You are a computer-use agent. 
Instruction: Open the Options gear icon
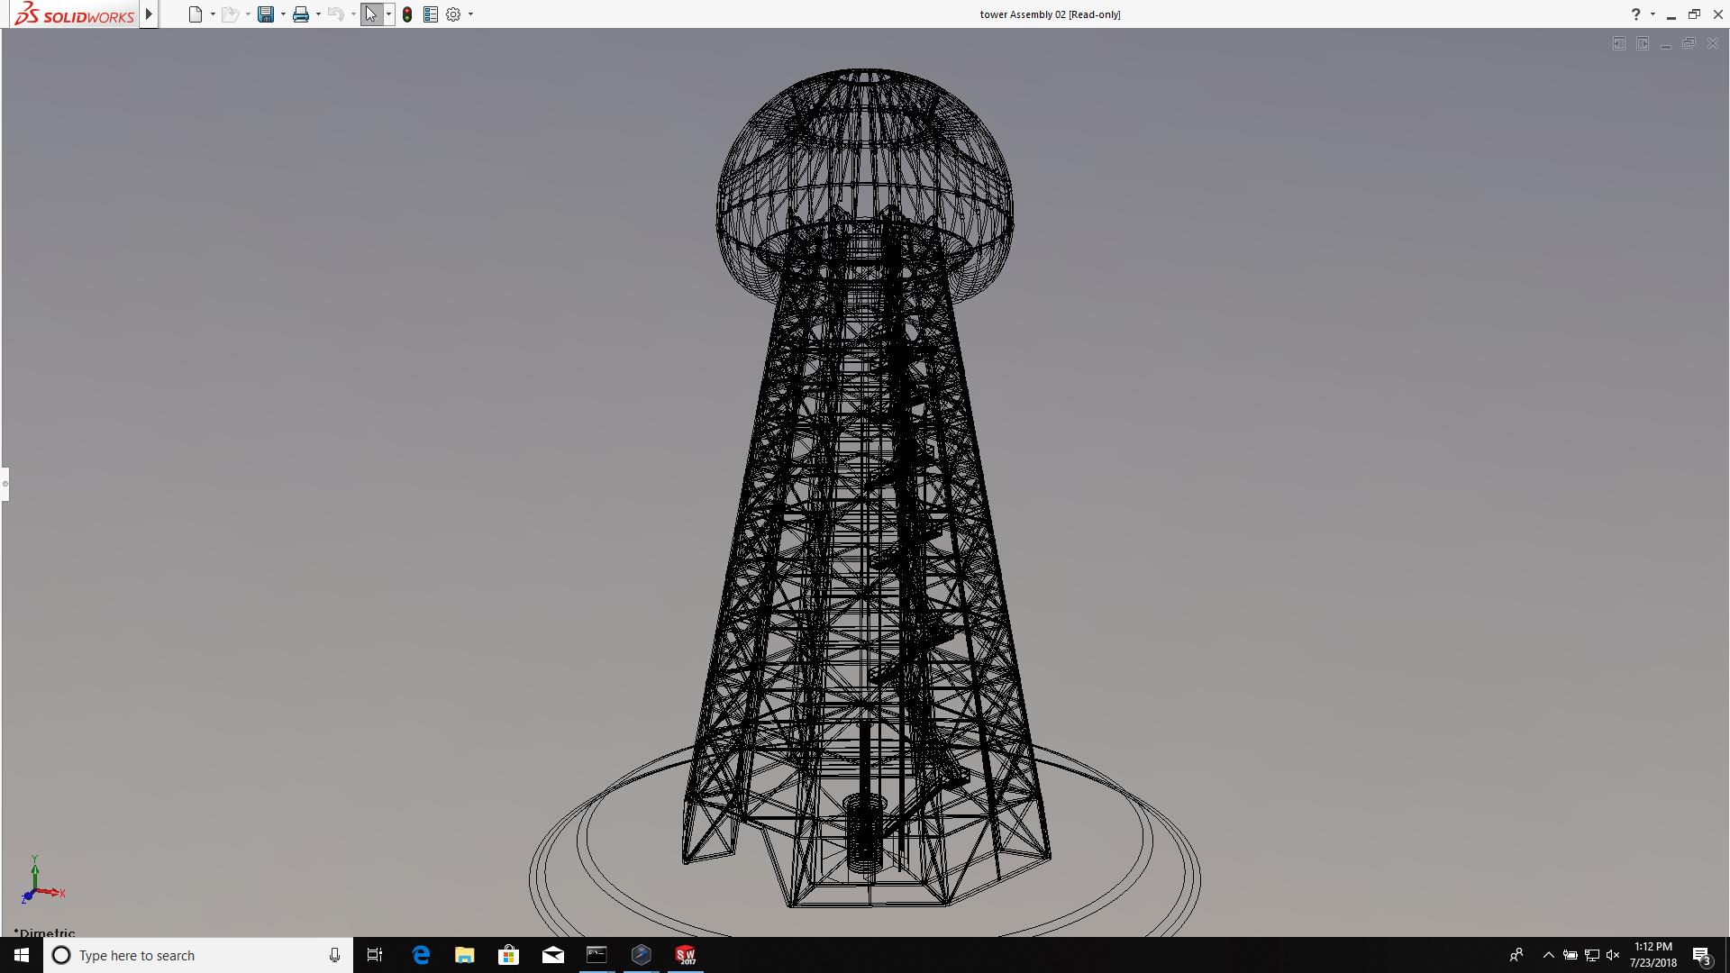pyautogui.click(x=453, y=14)
